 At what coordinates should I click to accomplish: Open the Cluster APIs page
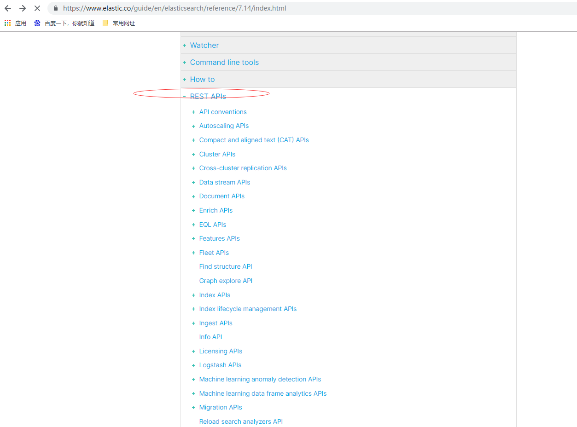coord(217,154)
